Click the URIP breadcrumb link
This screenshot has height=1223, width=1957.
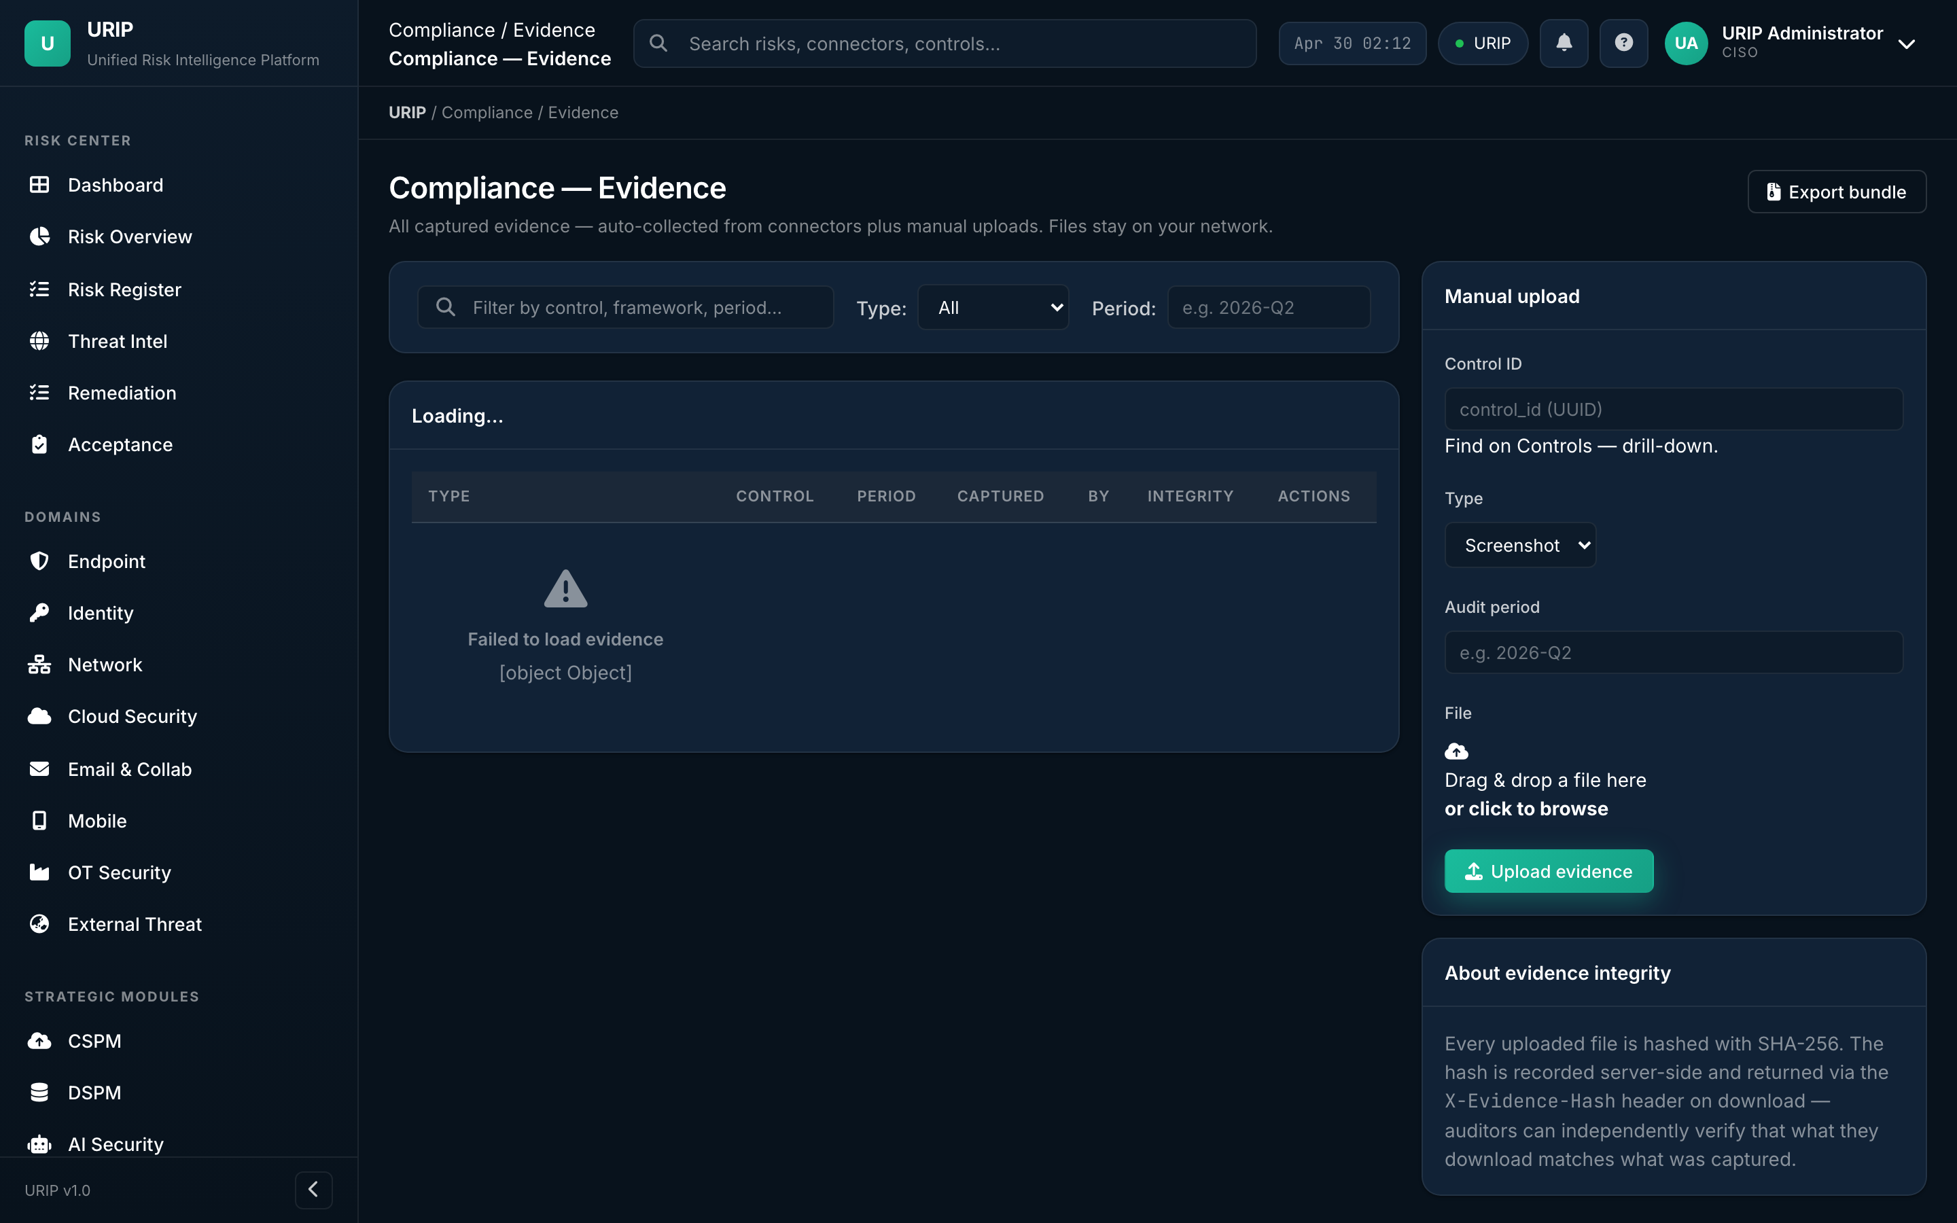tap(407, 112)
